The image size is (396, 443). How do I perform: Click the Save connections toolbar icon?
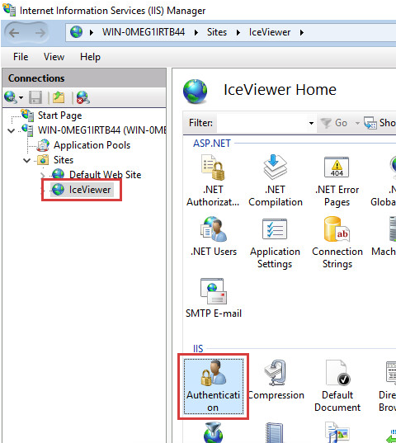click(35, 97)
